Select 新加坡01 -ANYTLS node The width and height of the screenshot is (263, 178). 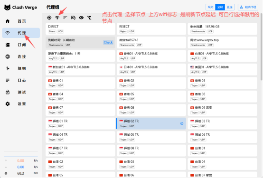point(80,69)
